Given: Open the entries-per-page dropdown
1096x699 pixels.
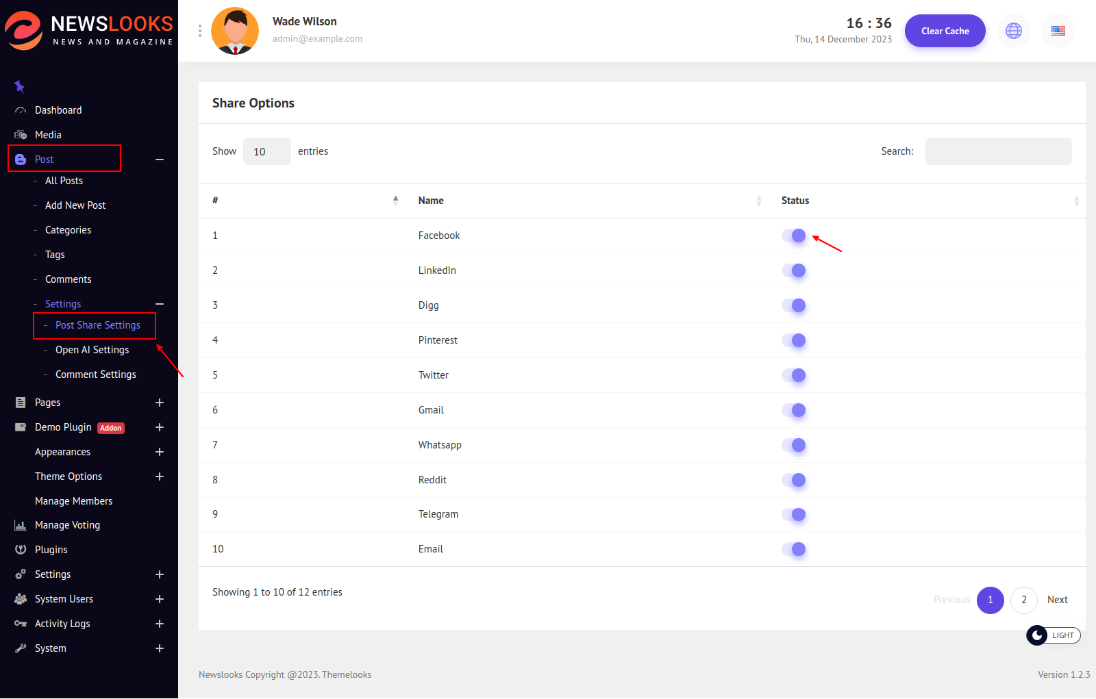Looking at the screenshot, I should [x=266, y=151].
